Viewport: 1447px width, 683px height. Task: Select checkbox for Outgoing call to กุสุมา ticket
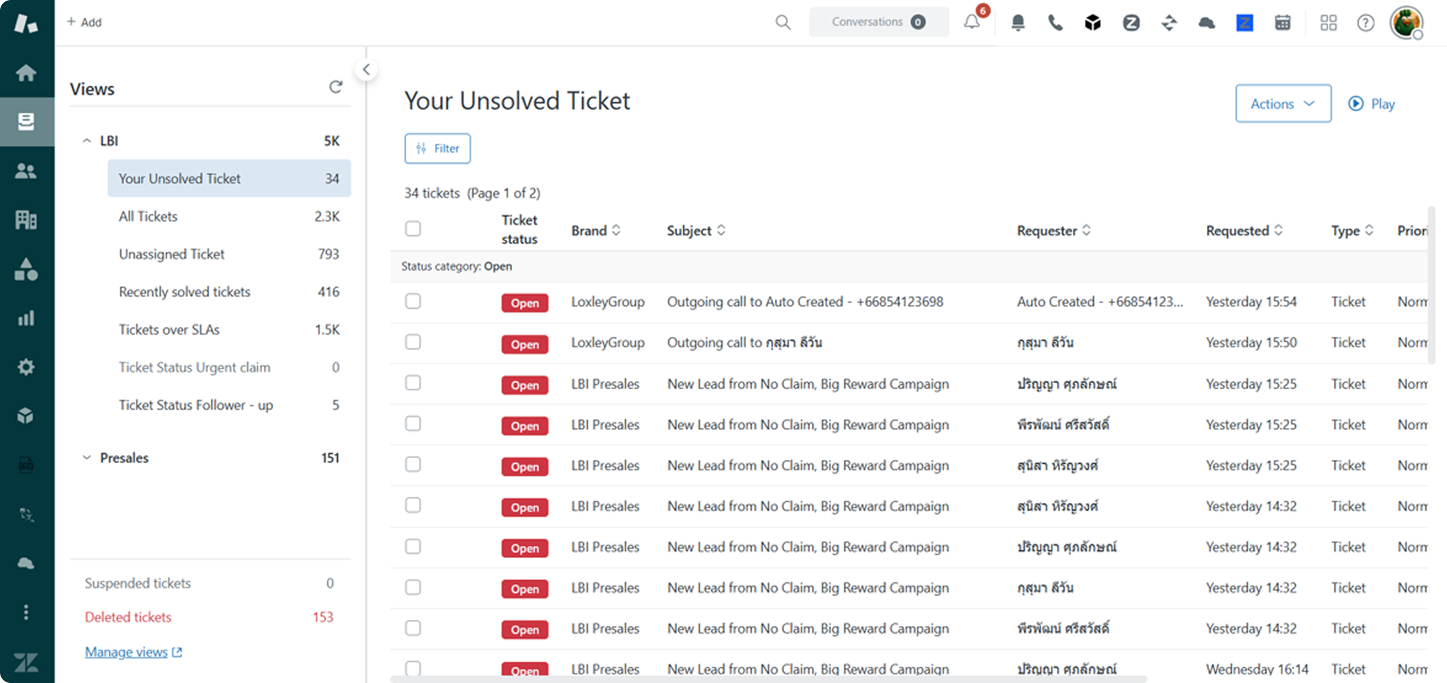coord(413,342)
